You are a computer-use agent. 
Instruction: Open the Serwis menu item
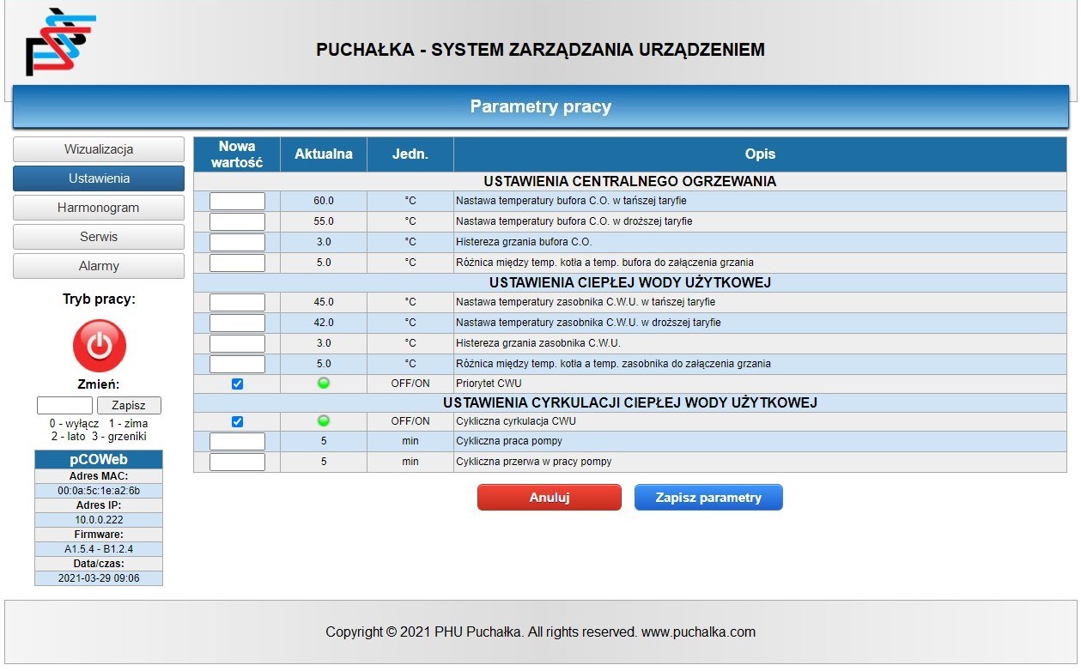click(99, 237)
